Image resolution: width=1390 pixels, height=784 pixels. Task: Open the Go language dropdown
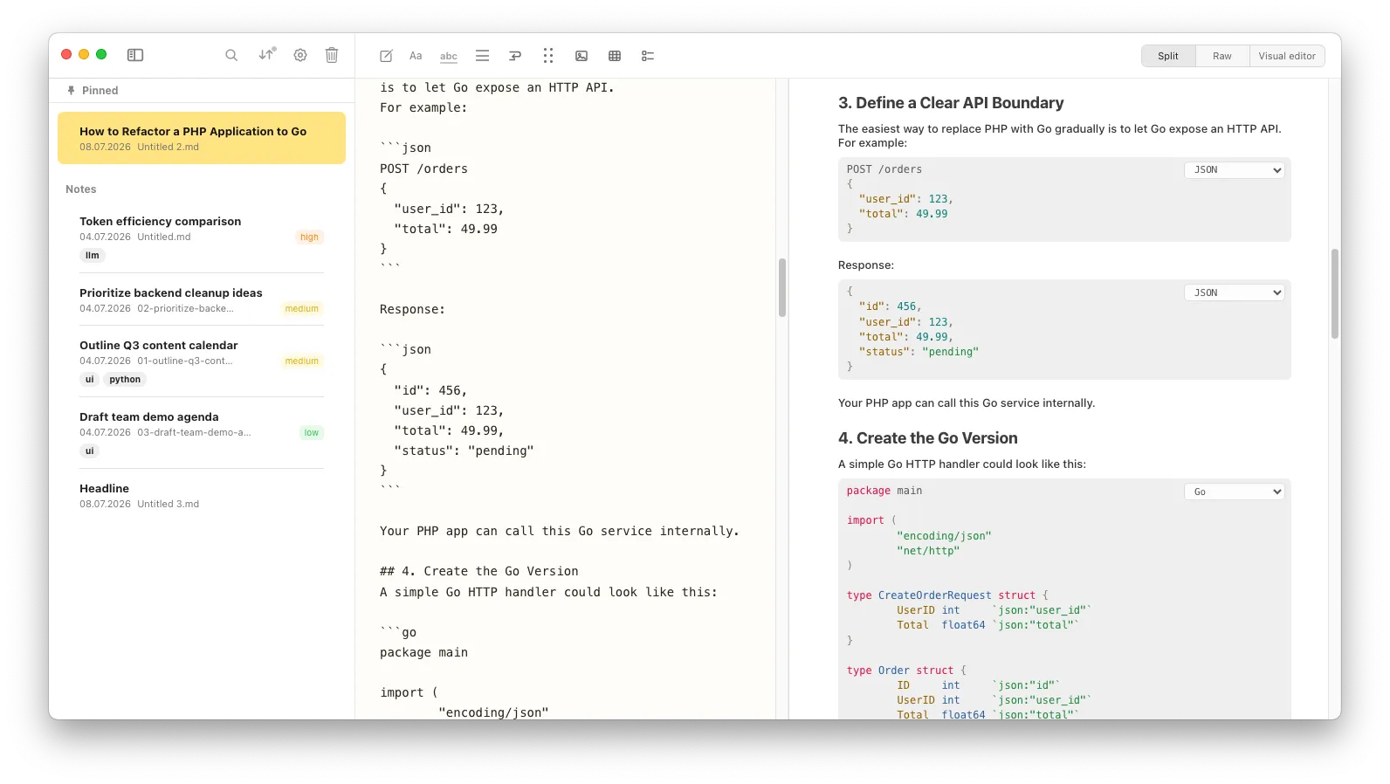[x=1235, y=492]
